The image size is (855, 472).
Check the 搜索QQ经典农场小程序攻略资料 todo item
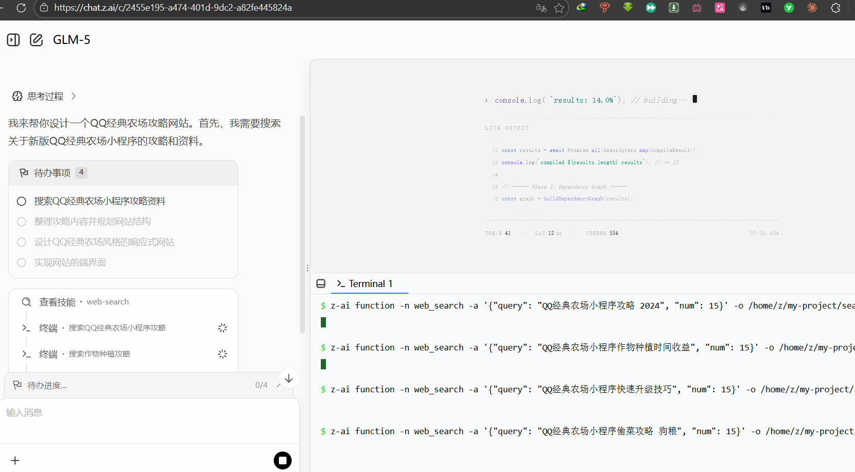pos(21,201)
